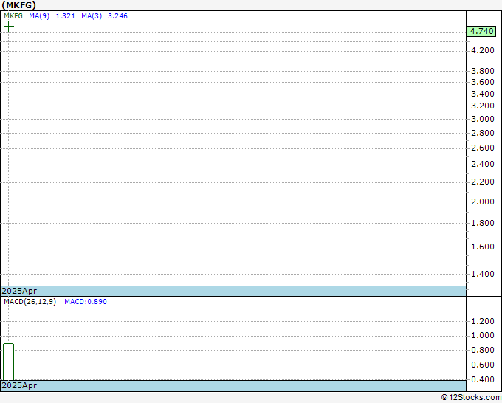Click the 1.000 MACD axis label
Screen dimensions: 502x403
pyautogui.click(x=483, y=335)
